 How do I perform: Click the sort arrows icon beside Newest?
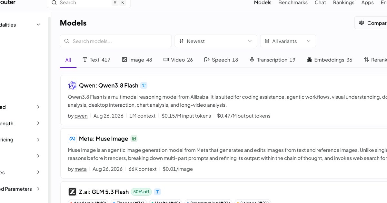tap(182, 41)
